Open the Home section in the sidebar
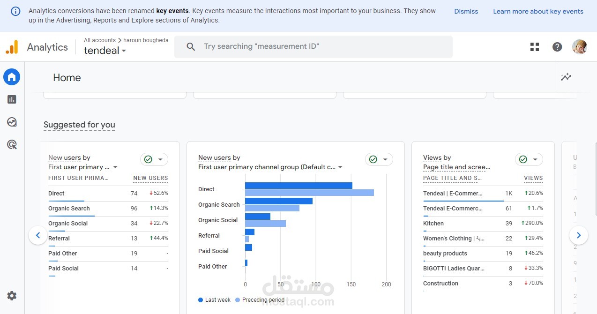The height and width of the screenshot is (314, 597). pos(11,77)
